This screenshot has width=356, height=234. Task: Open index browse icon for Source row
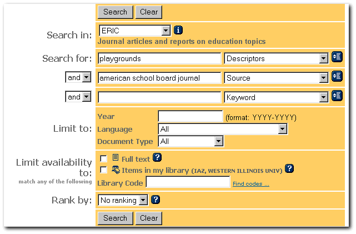point(337,77)
